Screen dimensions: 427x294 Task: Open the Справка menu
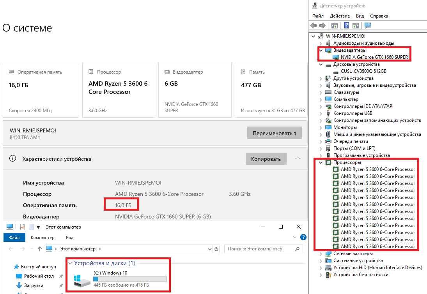point(379,16)
